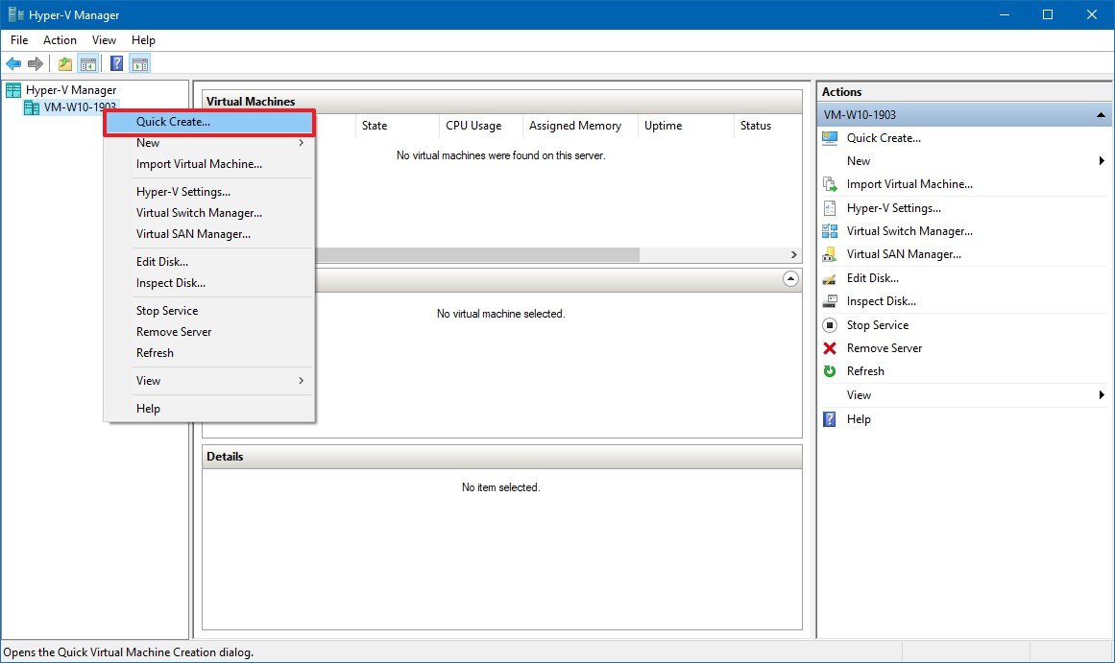Viewport: 1115px width, 663px height.
Task: Click the Refresh icon in Actions pane
Action: [x=830, y=371]
